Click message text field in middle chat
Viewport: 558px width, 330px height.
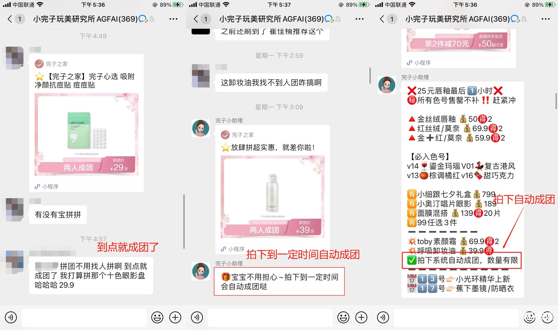tap(270, 317)
